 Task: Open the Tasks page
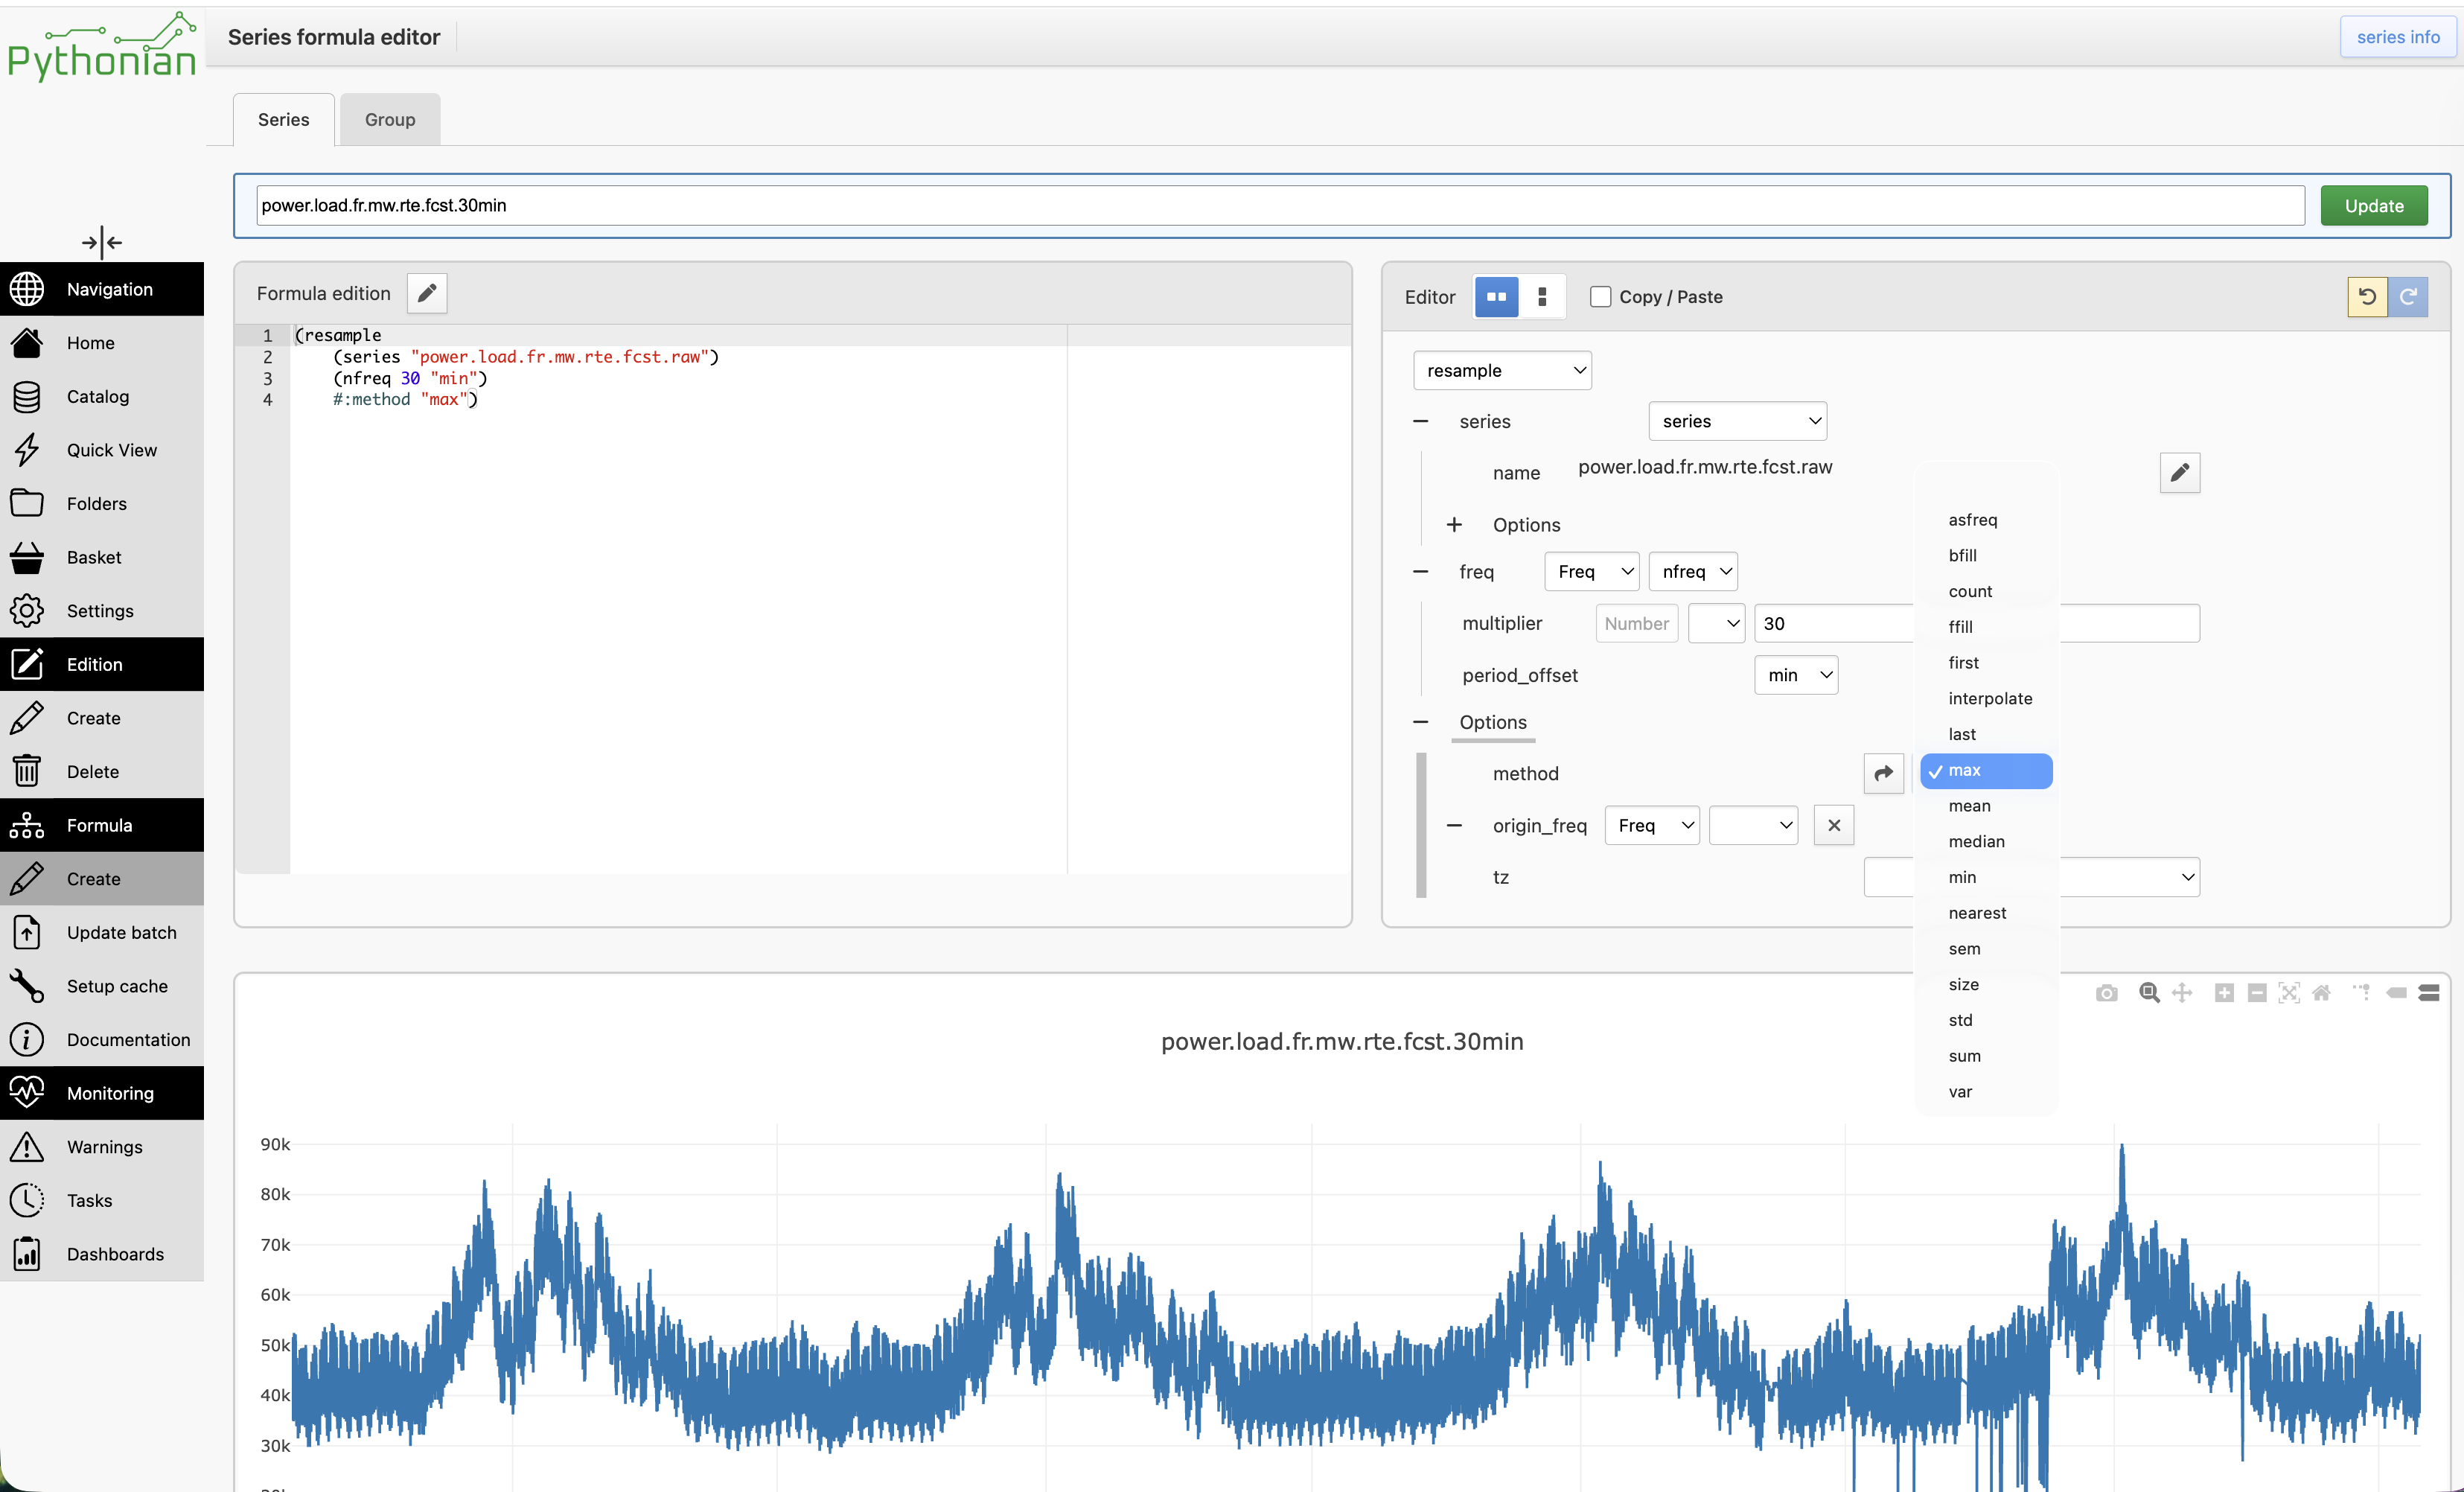[x=102, y=1200]
